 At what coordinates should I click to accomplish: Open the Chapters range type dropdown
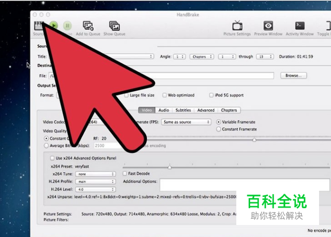[x=202, y=56]
